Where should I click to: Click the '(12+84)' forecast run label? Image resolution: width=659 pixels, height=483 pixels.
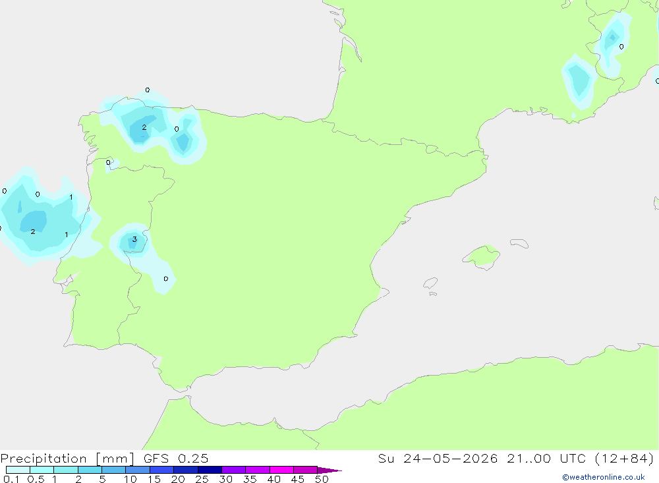(x=625, y=458)
